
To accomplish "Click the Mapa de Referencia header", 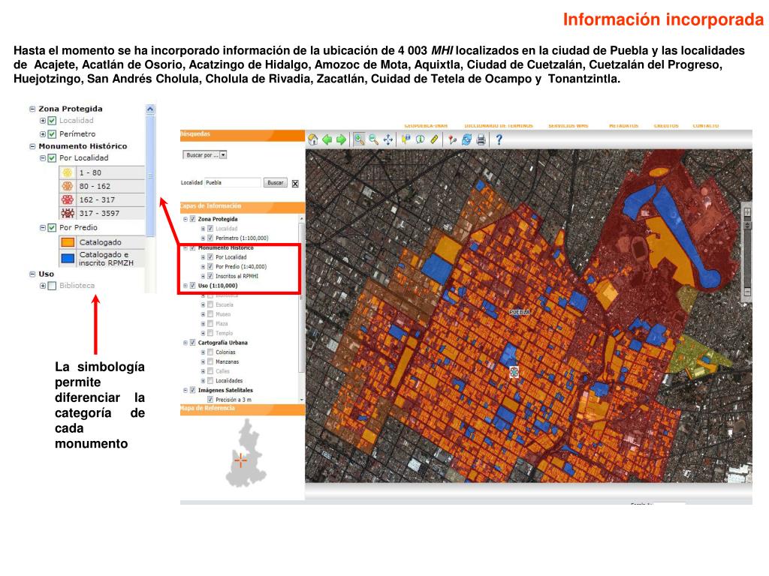I will [243, 409].
